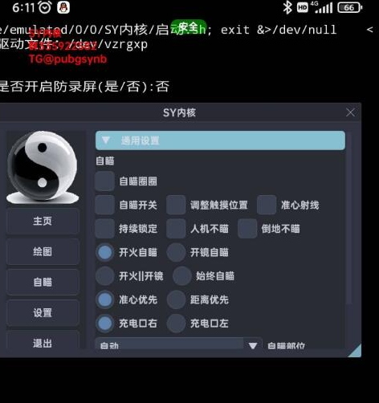Tap the HD call status icon
Image resolution: width=379 pixels, height=403 pixels.
coord(303,7)
